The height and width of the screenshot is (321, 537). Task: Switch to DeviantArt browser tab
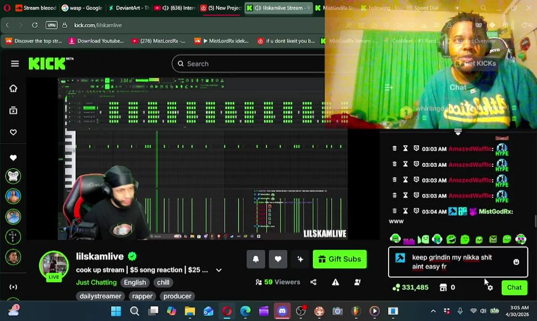pyautogui.click(x=129, y=8)
